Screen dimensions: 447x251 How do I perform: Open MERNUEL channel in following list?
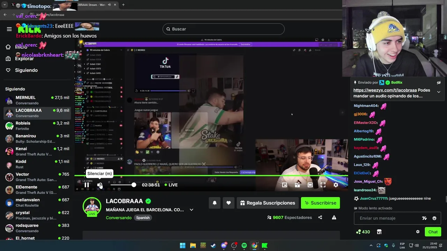(37, 100)
